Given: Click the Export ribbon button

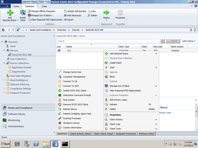Looking at the screenshot, I should pyautogui.click(x=68, y=20).
